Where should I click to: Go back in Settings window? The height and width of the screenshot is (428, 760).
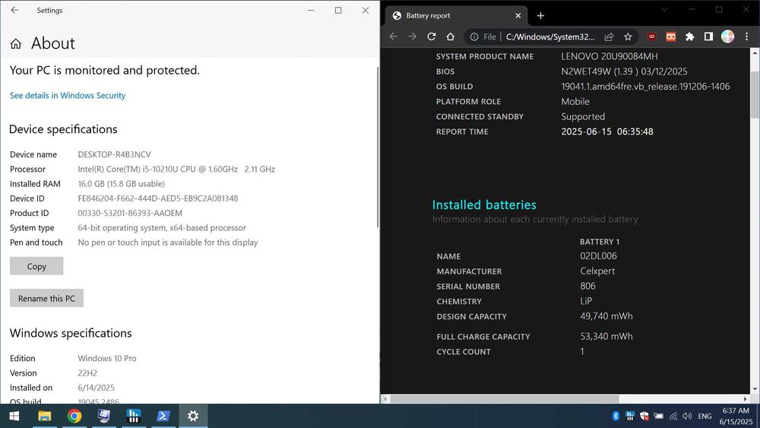coord(14,10)
